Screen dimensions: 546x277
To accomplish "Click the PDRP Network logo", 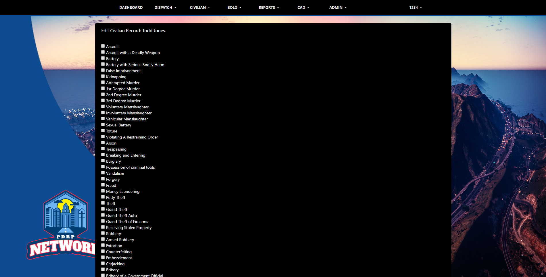I will (x=62, y=225).
